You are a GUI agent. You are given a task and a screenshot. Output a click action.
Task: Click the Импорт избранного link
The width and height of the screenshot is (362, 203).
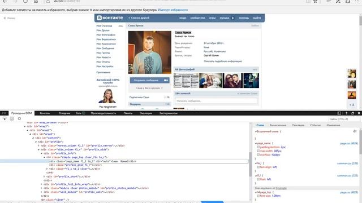coord(173,10)
